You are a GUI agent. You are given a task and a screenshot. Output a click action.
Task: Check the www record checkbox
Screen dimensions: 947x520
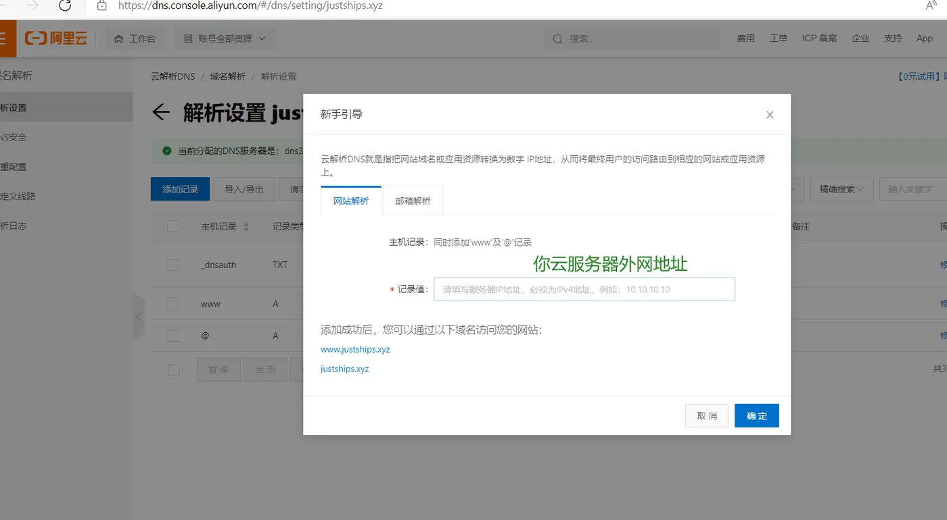(x=173, y=304)
